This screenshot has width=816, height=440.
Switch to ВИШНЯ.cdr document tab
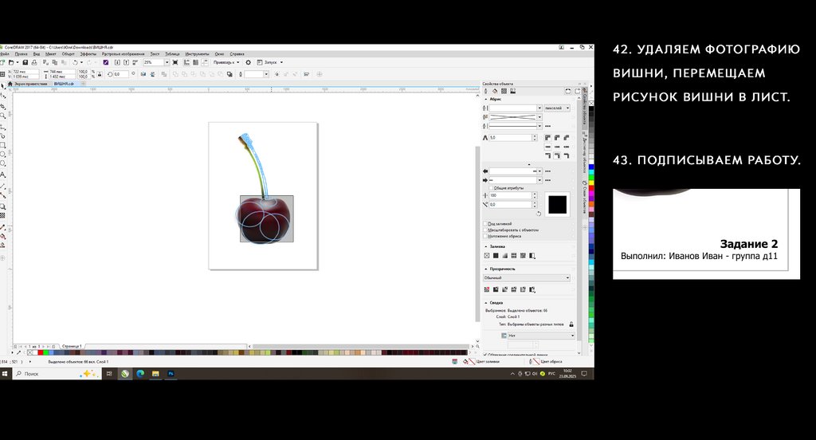64,84
